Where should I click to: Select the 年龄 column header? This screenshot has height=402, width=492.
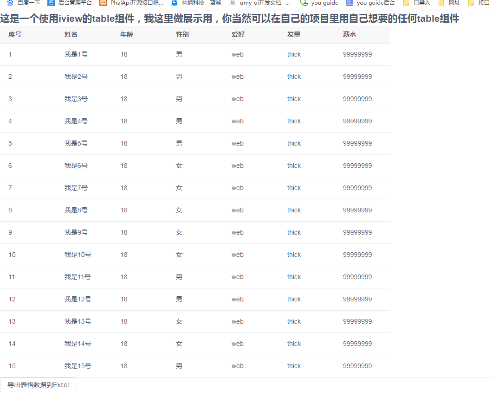[126, 34]
